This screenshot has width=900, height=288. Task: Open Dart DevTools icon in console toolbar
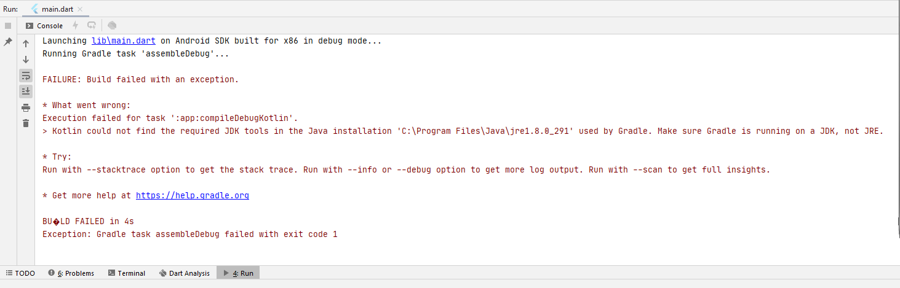[x=112, y=26]
